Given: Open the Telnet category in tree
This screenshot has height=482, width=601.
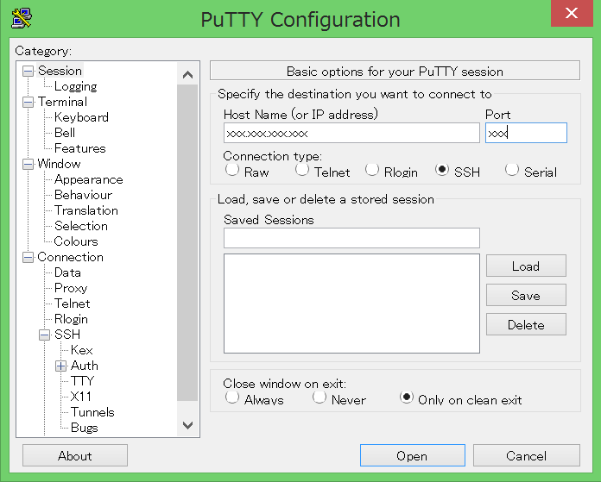Looking at the screenshot, I should point(72,304).
